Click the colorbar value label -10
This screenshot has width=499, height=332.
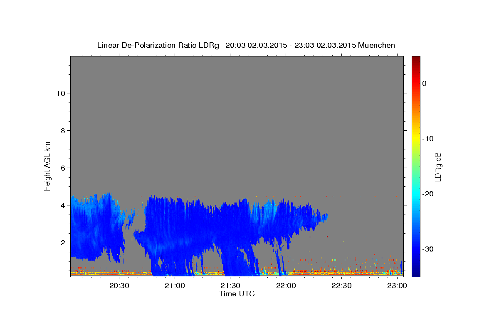coord(428,139)
